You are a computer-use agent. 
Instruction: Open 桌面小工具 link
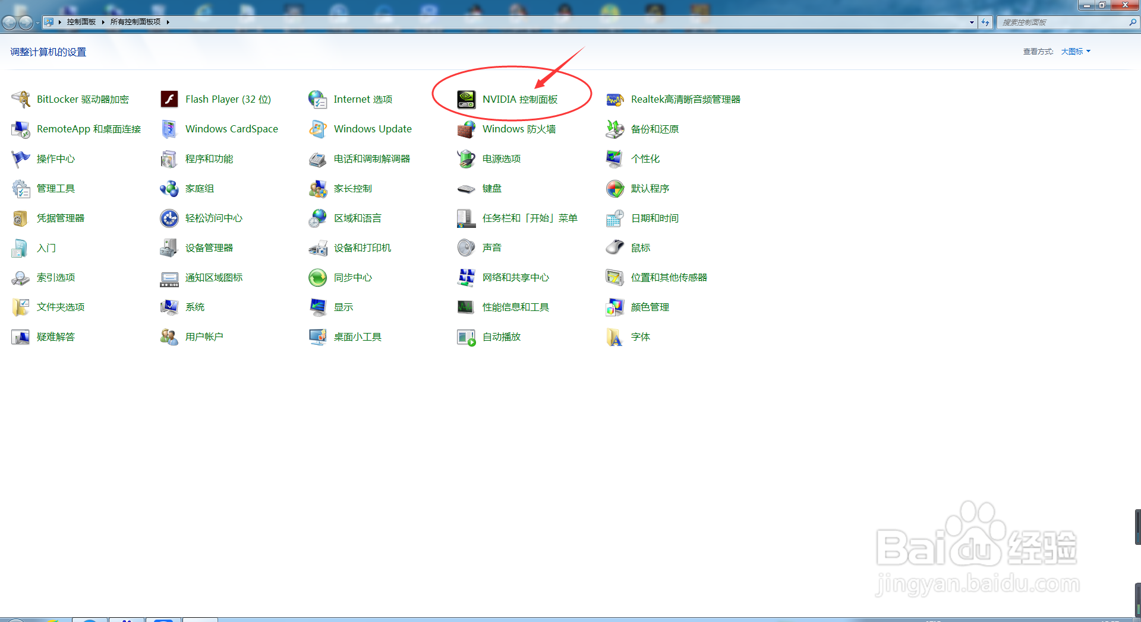[x=358, y=337]
